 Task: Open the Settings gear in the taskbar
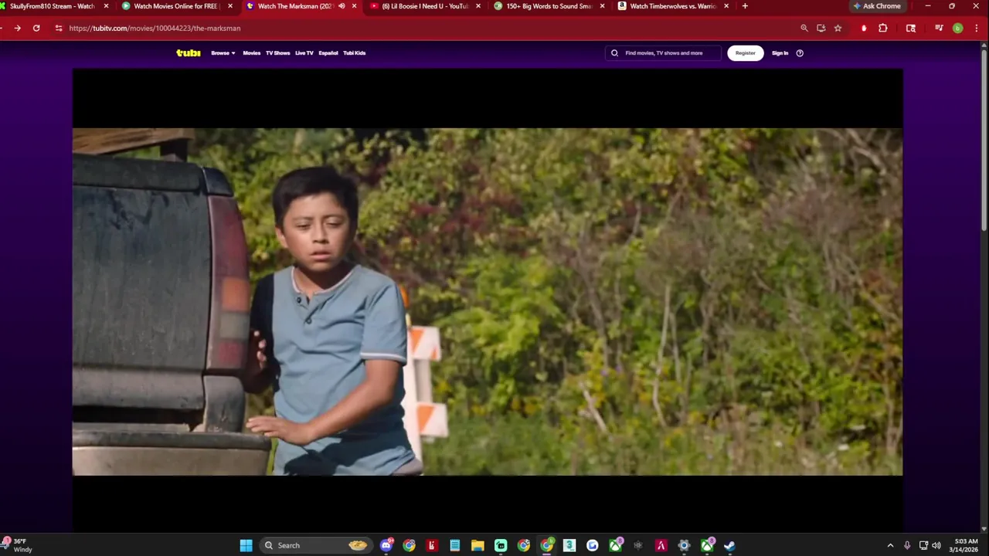click(684, 545)
